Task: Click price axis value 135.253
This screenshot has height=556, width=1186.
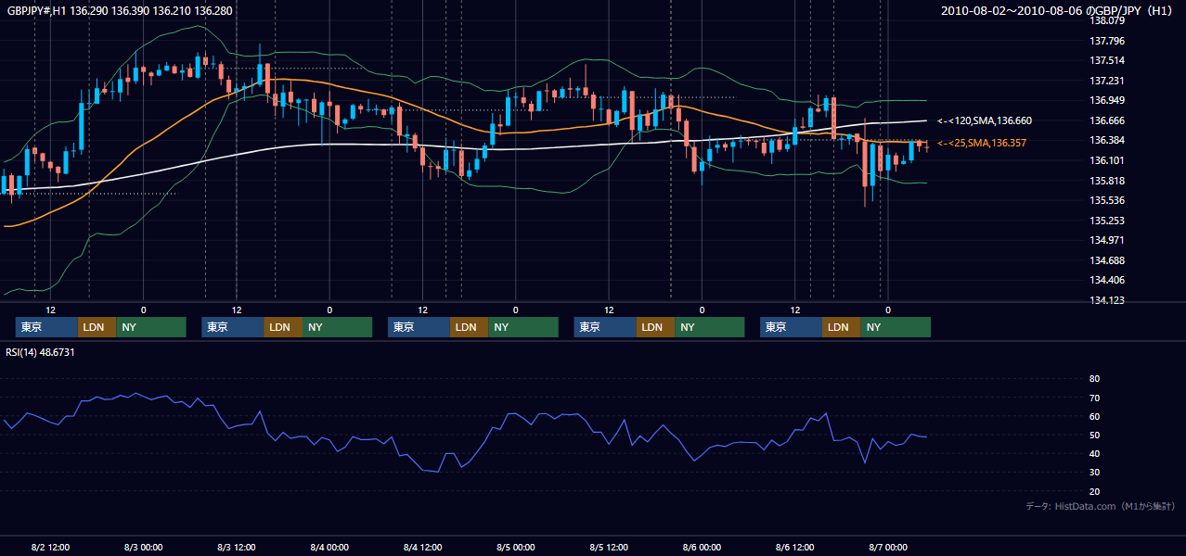Action: click(x=1108, y=221)
